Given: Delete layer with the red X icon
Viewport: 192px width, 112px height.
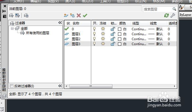Looking at the screenshot, I should [79, 15].
